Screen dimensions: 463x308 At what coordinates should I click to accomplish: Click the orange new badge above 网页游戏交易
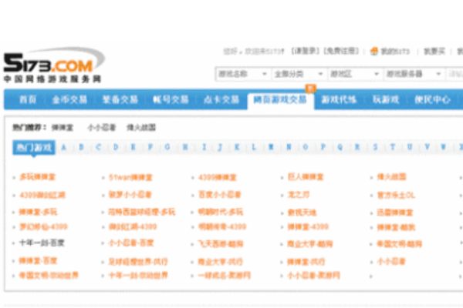(310, 88)
